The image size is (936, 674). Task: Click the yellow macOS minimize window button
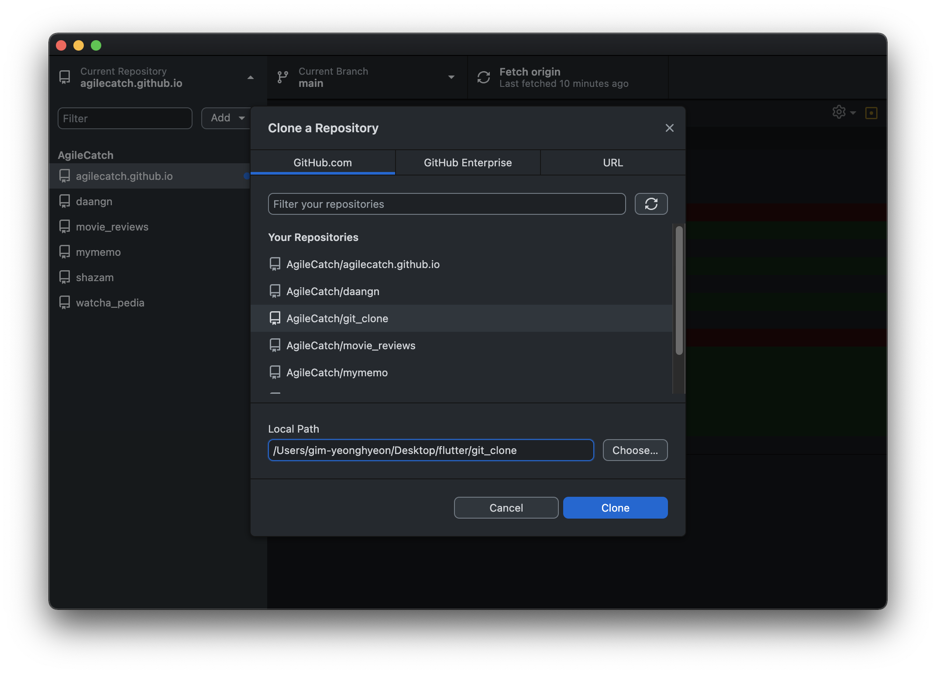tap(79, 45)
